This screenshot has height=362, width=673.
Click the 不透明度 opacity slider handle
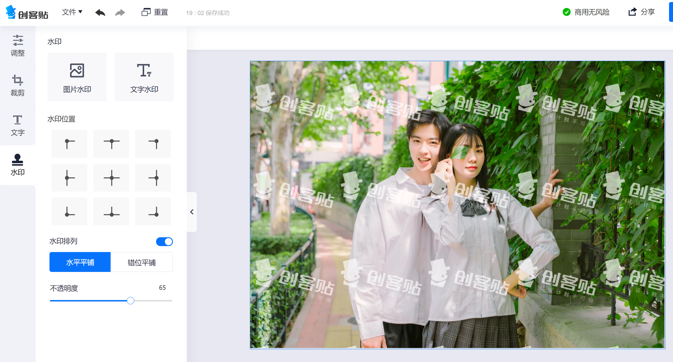(x=131, y=301)
